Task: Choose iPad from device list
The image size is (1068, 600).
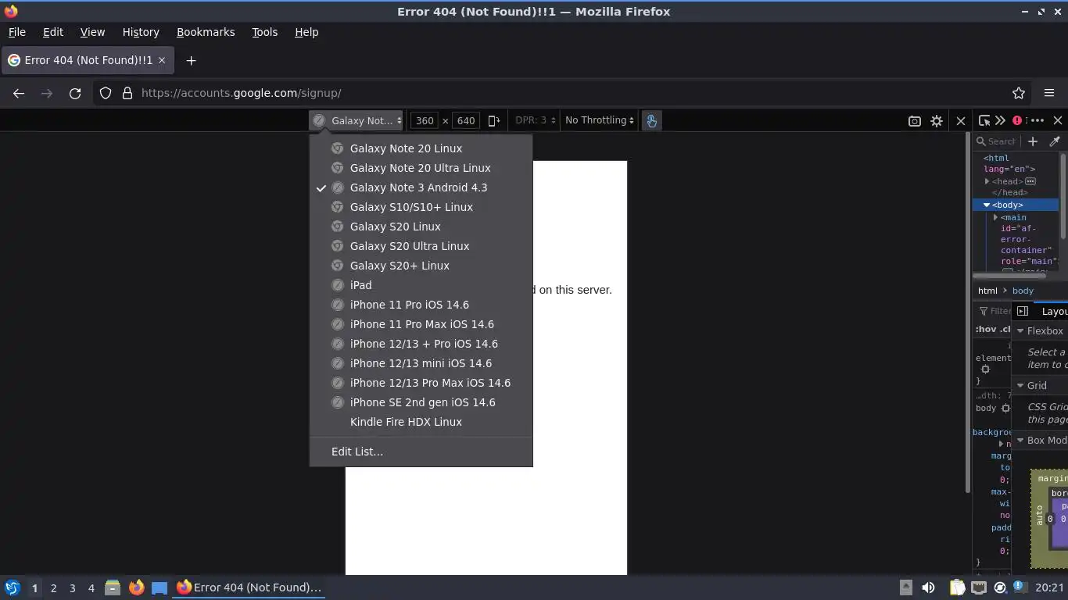Action: point(421,285)
